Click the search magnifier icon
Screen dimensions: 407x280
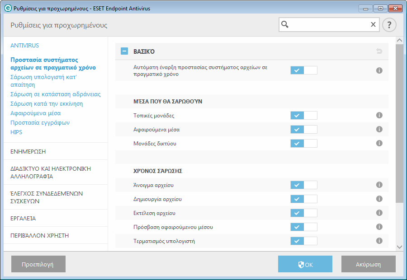285,24
